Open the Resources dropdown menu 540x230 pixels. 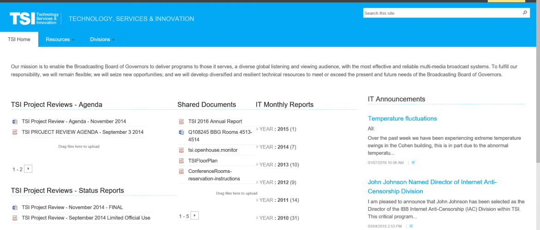pos(60,40)
